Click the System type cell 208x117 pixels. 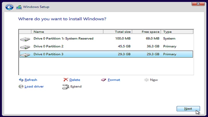click(169, 38)
